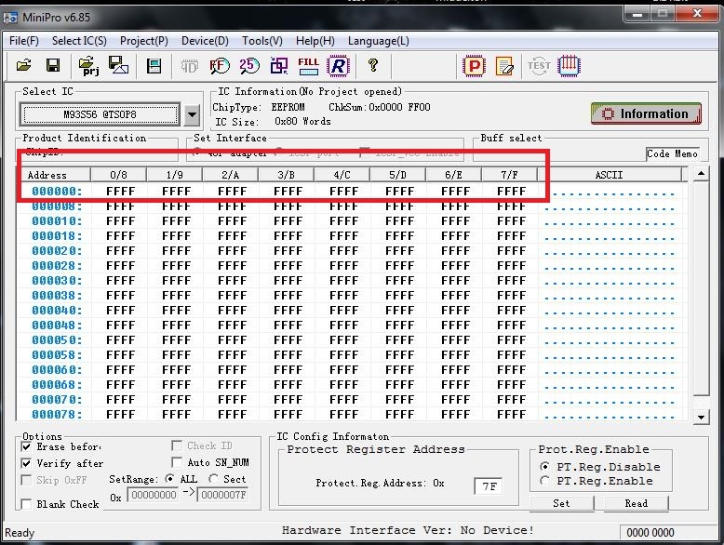Screen dimensions: 724x545
Task: Click the Protect Reg Address field 7F
Action: click(x=488, y=485)
